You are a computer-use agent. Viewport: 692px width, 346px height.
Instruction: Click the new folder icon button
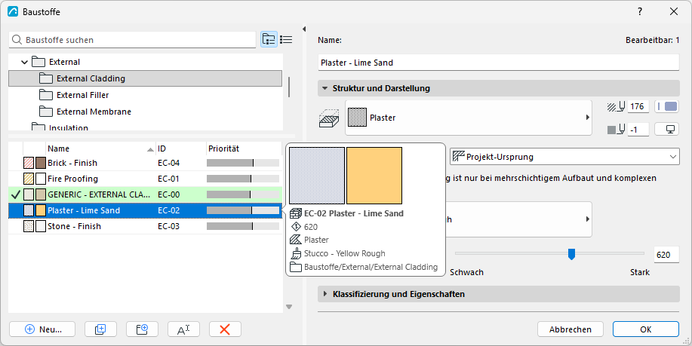142,329
